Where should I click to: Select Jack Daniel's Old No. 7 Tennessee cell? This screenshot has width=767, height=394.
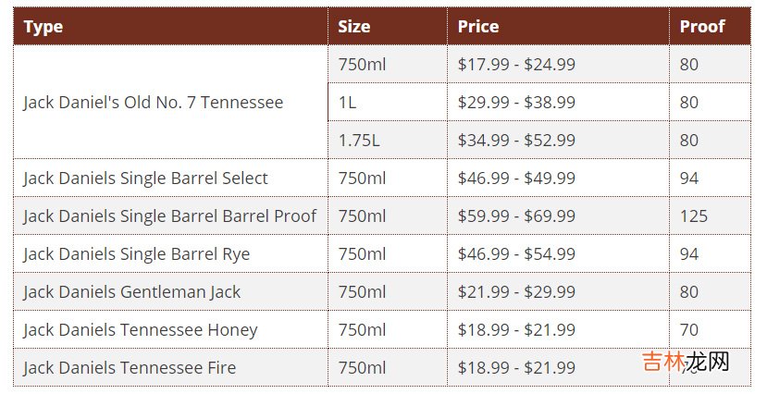[x=153, y=103]
